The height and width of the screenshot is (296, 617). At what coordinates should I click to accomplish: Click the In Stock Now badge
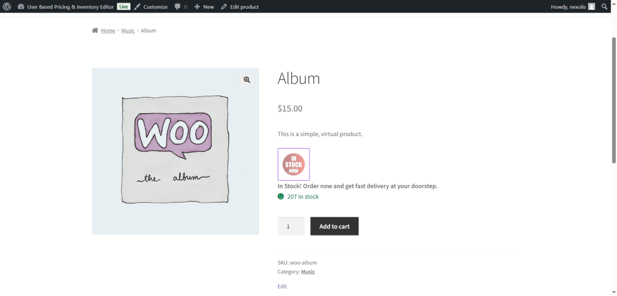pos(293,164)
